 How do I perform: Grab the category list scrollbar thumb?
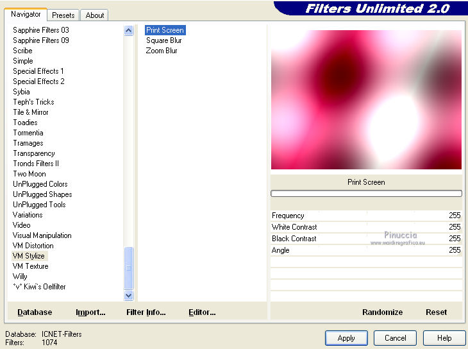coord(129,268)
